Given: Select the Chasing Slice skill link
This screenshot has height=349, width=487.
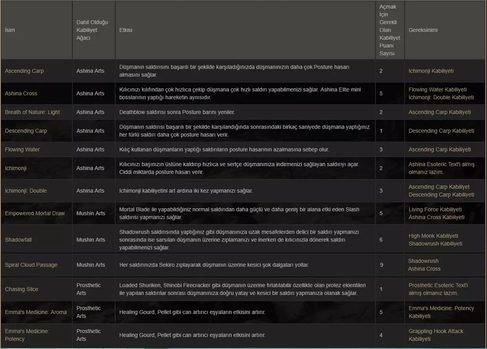Looking at the screenshot, I should pos(21,289).
